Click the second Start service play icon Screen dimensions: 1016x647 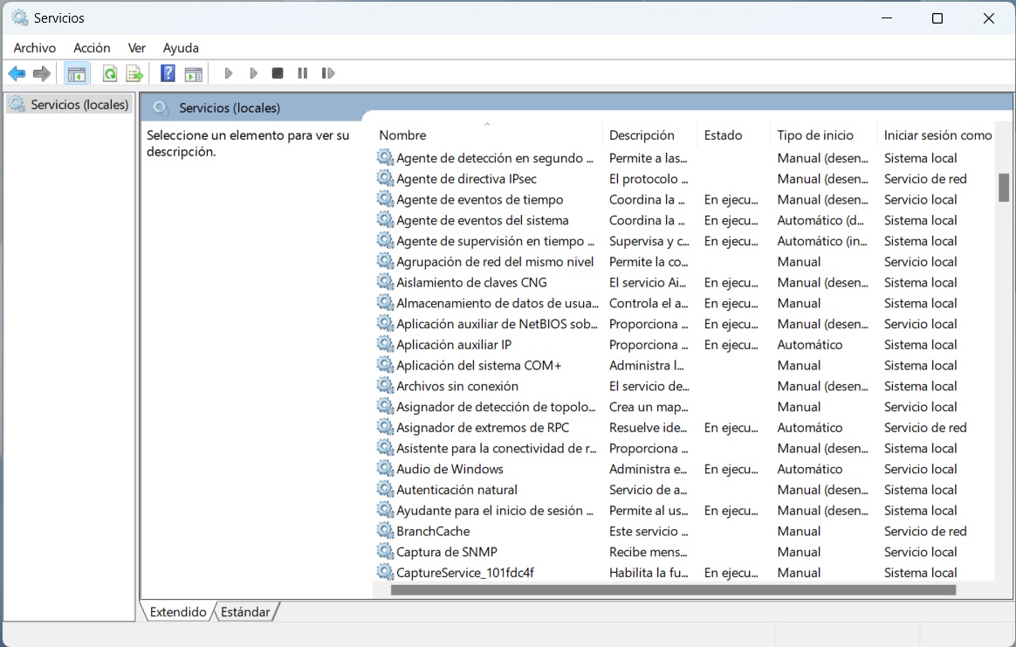253,73
